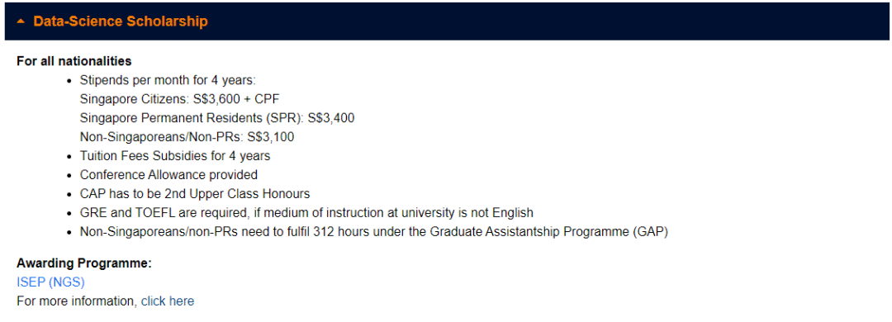Collapse the Data-Science Scholarship arrow icon
The image size is (892, 322).
coord(21,21)
